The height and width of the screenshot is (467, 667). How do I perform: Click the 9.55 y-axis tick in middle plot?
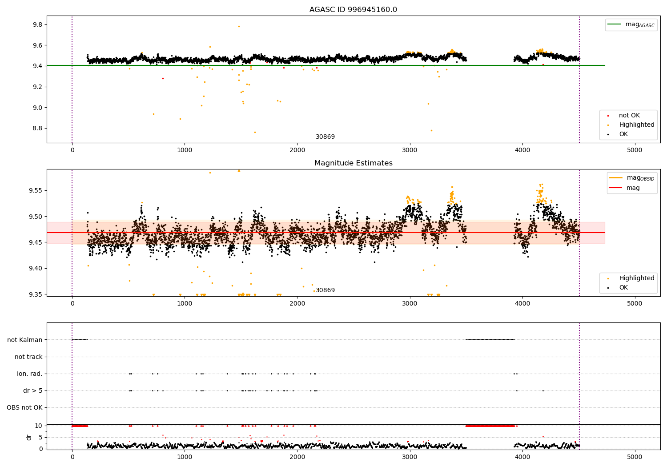pos(36,191)
